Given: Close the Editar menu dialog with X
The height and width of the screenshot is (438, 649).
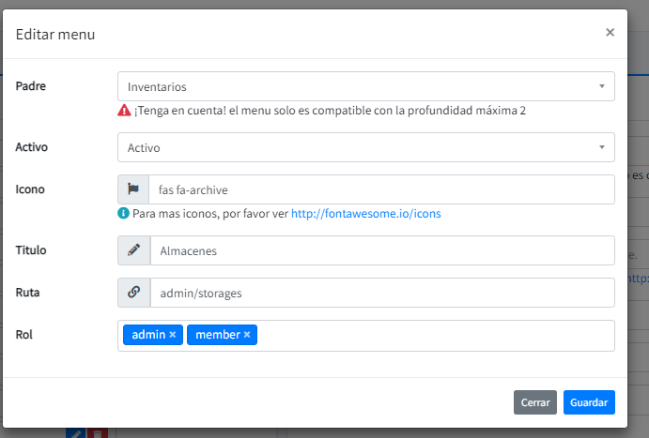Looking at the screenshot, I should [x=610, y=33].
